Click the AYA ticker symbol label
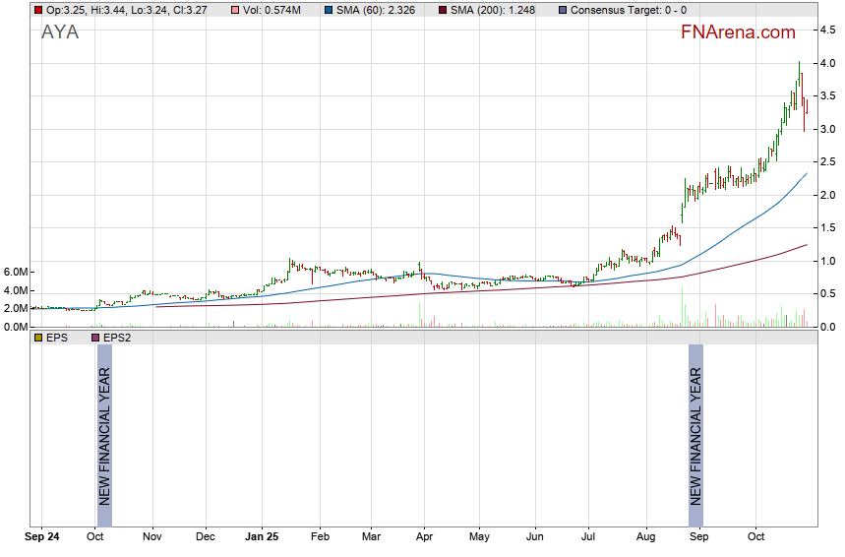The width and height of the screenshot is (845, 557). pos(60,32)
